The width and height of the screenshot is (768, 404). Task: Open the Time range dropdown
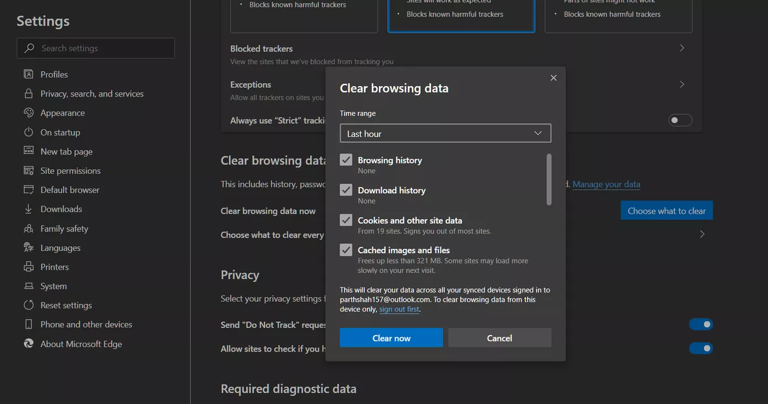[x=445, y=134]
